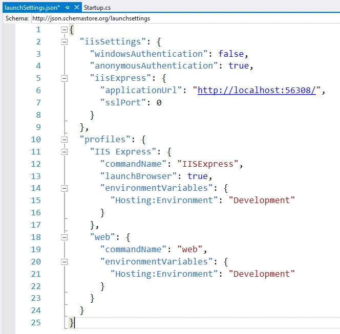Collapse the IIS Express profile block
Screen dimensions: 340x334
pos(64,152)
